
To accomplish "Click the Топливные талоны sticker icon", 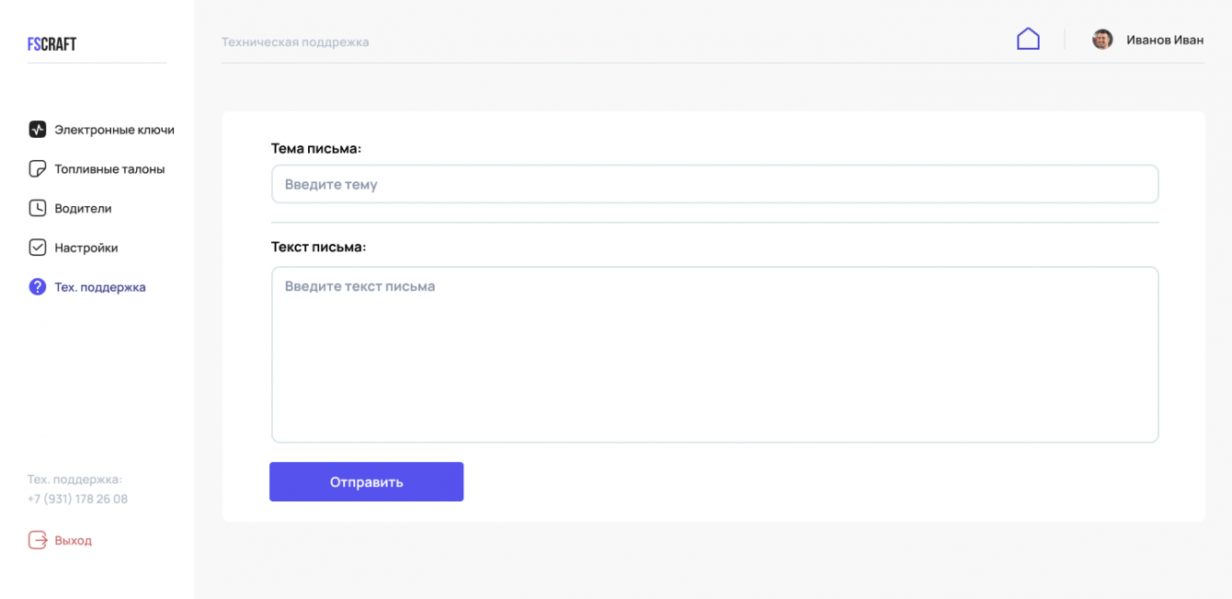I will click(37, 169).
